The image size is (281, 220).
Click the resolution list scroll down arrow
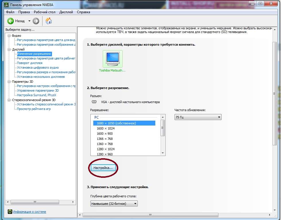click(163, 153)
